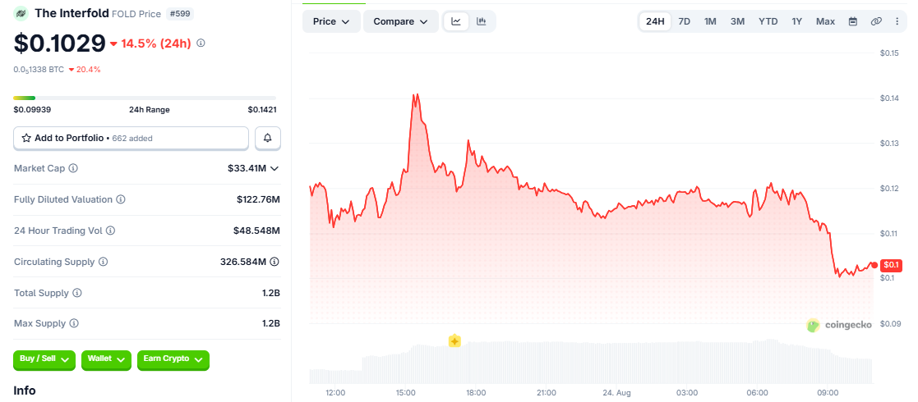Image resolution: width=918 pixels, height=402 pixels.
Task: Show Circulating Supply label info icon
Action: 103,262
